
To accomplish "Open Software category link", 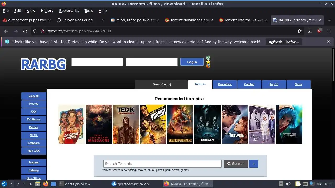I will (x=33, y=143).
